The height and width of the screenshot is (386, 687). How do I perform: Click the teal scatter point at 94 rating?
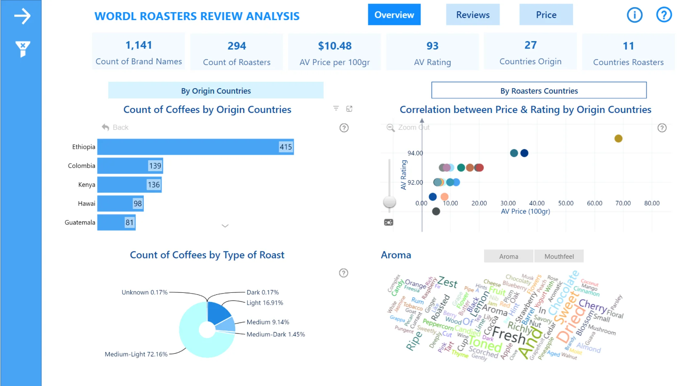click(x=514, y=153)
